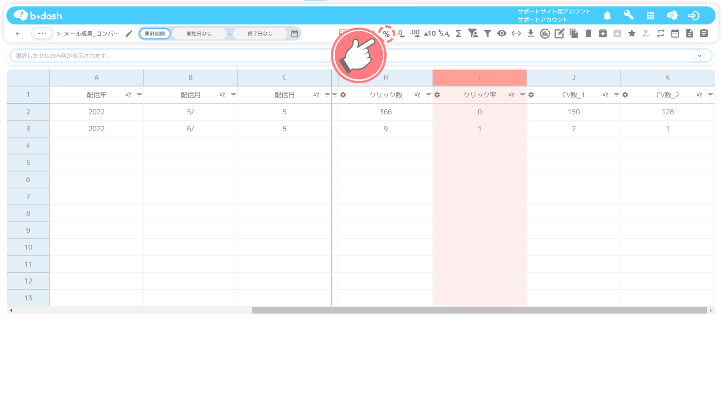Click the clipboard icon at toolbar end
This screenshot has width=722, height=406.
[x=704, y=34]
